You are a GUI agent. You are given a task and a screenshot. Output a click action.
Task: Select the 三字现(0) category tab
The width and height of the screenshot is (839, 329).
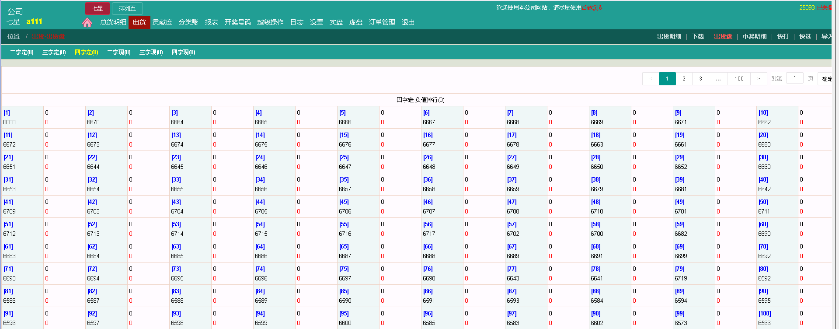[151, 52]
